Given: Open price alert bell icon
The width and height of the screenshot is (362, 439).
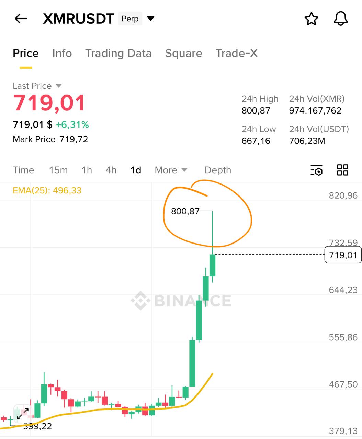Looking at the screenshot, I should click(341, 19).
